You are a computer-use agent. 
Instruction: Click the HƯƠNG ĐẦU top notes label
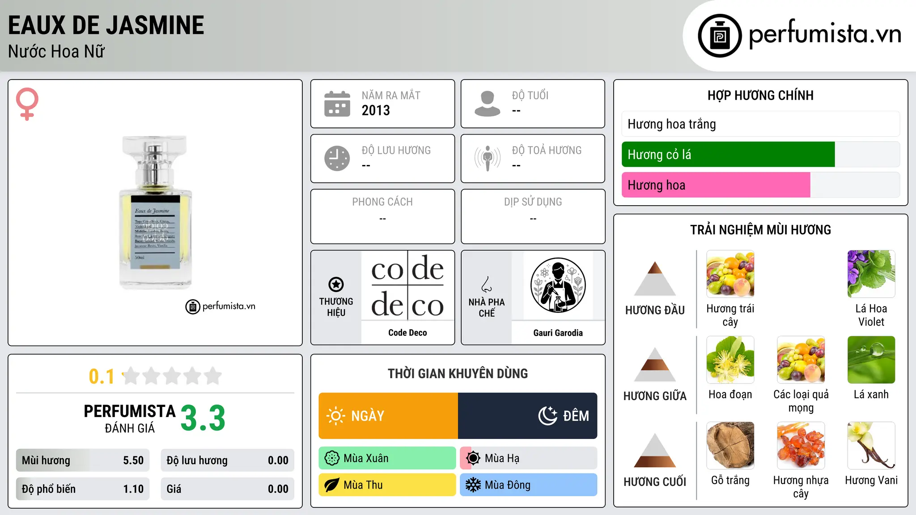[655, 310]
